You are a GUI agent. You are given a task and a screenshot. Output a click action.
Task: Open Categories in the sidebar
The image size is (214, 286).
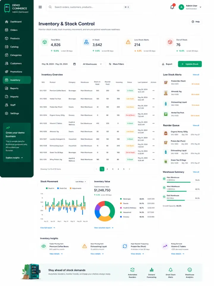[x=17, y=55]
